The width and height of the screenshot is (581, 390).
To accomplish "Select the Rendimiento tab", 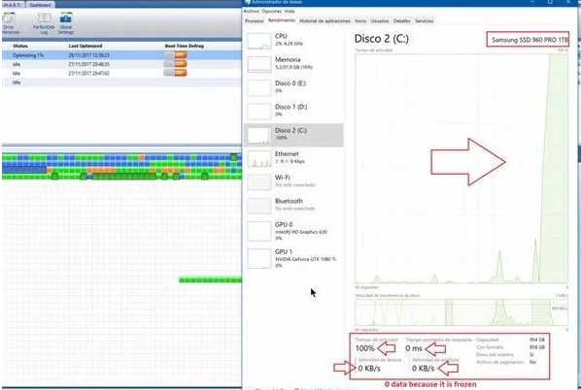I will 282,20.
